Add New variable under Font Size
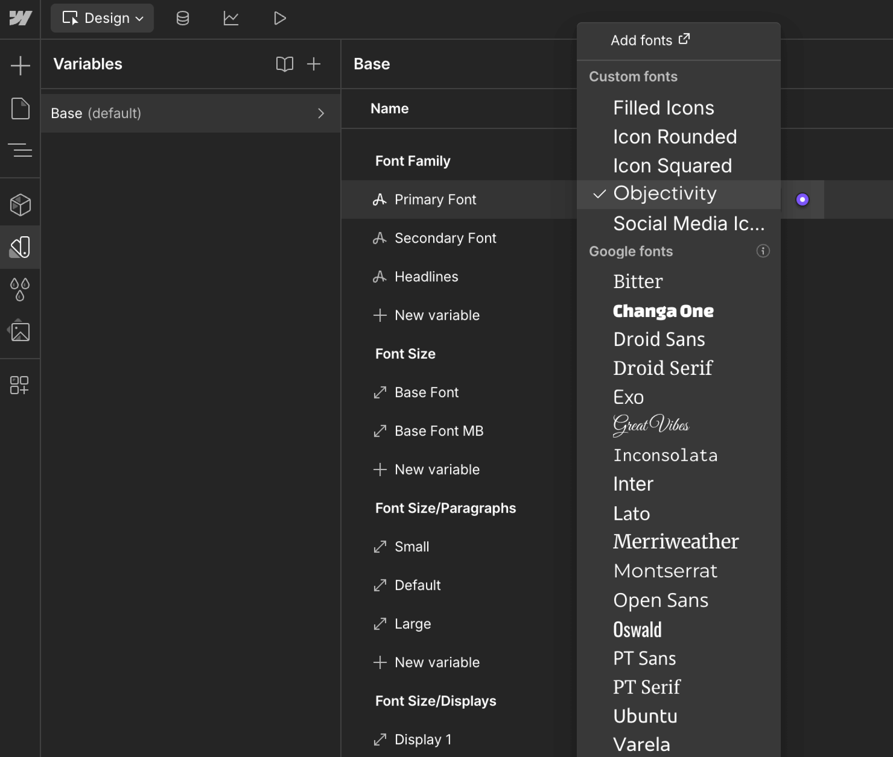The image size is (893, 757). point(437,469)
